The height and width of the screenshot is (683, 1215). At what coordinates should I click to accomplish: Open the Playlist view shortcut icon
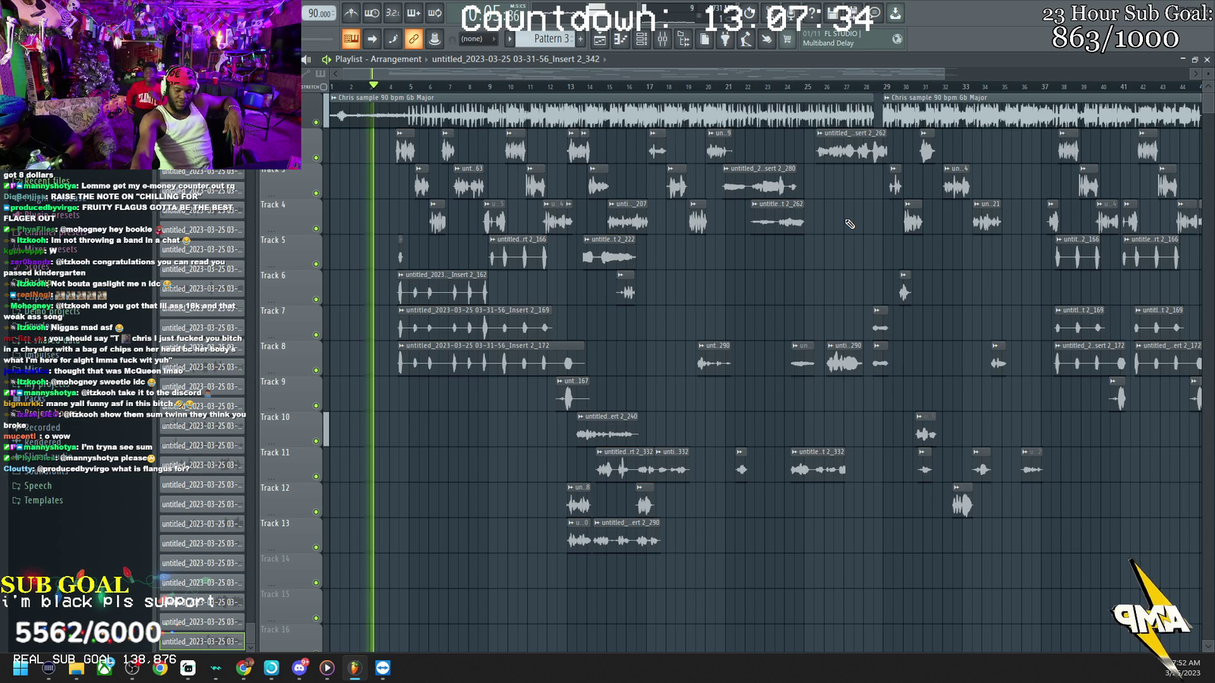pos(600,39)
